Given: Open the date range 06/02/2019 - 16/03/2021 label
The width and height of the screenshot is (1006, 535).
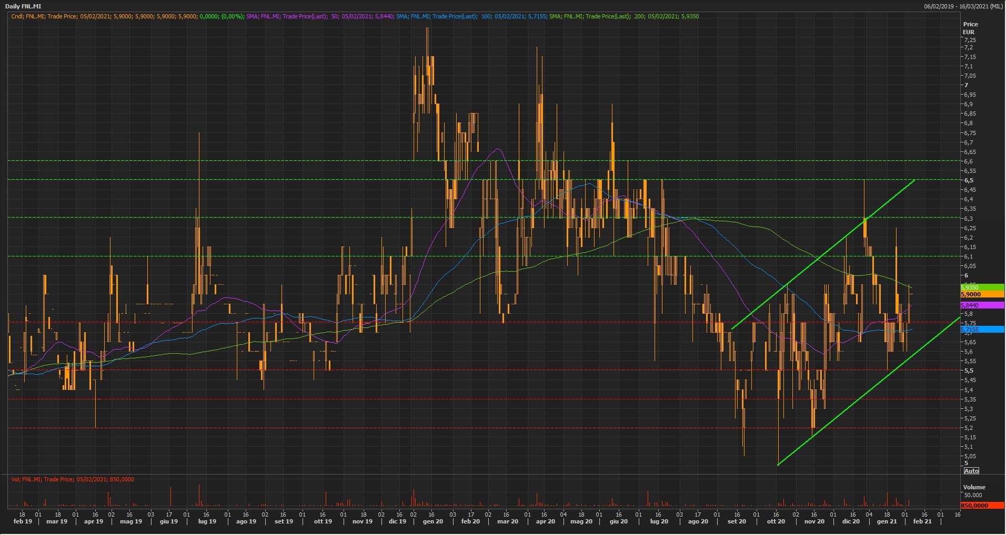Looking at the screenshot, I should click(963, 6).
